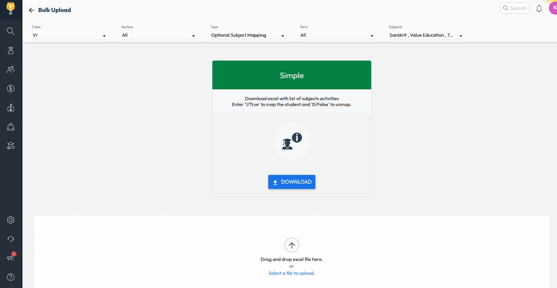Screen dimensions: 557x288
Task: Click the group of people sidebar icon
Action: click(11, 69)
